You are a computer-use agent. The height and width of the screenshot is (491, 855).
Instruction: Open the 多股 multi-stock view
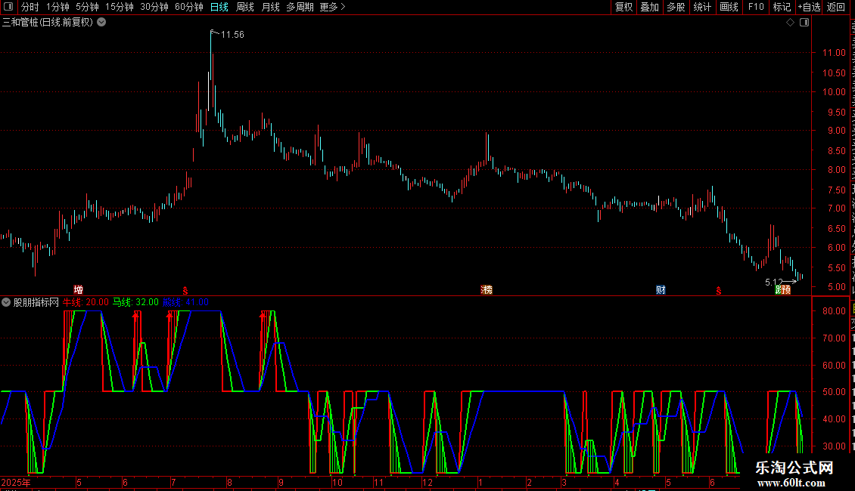(676, 7)
